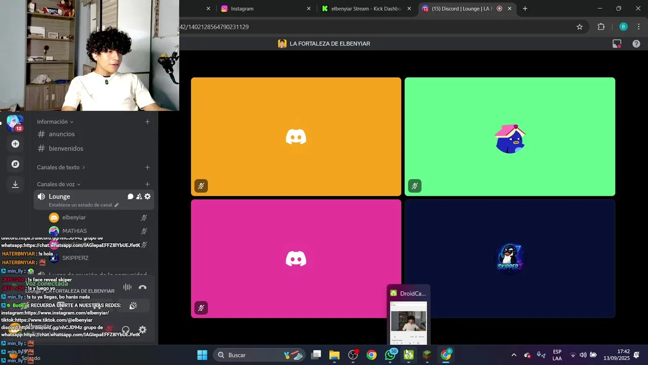Open the Lounge channel settings gear

pyautogui.click(x=147, y=197)
